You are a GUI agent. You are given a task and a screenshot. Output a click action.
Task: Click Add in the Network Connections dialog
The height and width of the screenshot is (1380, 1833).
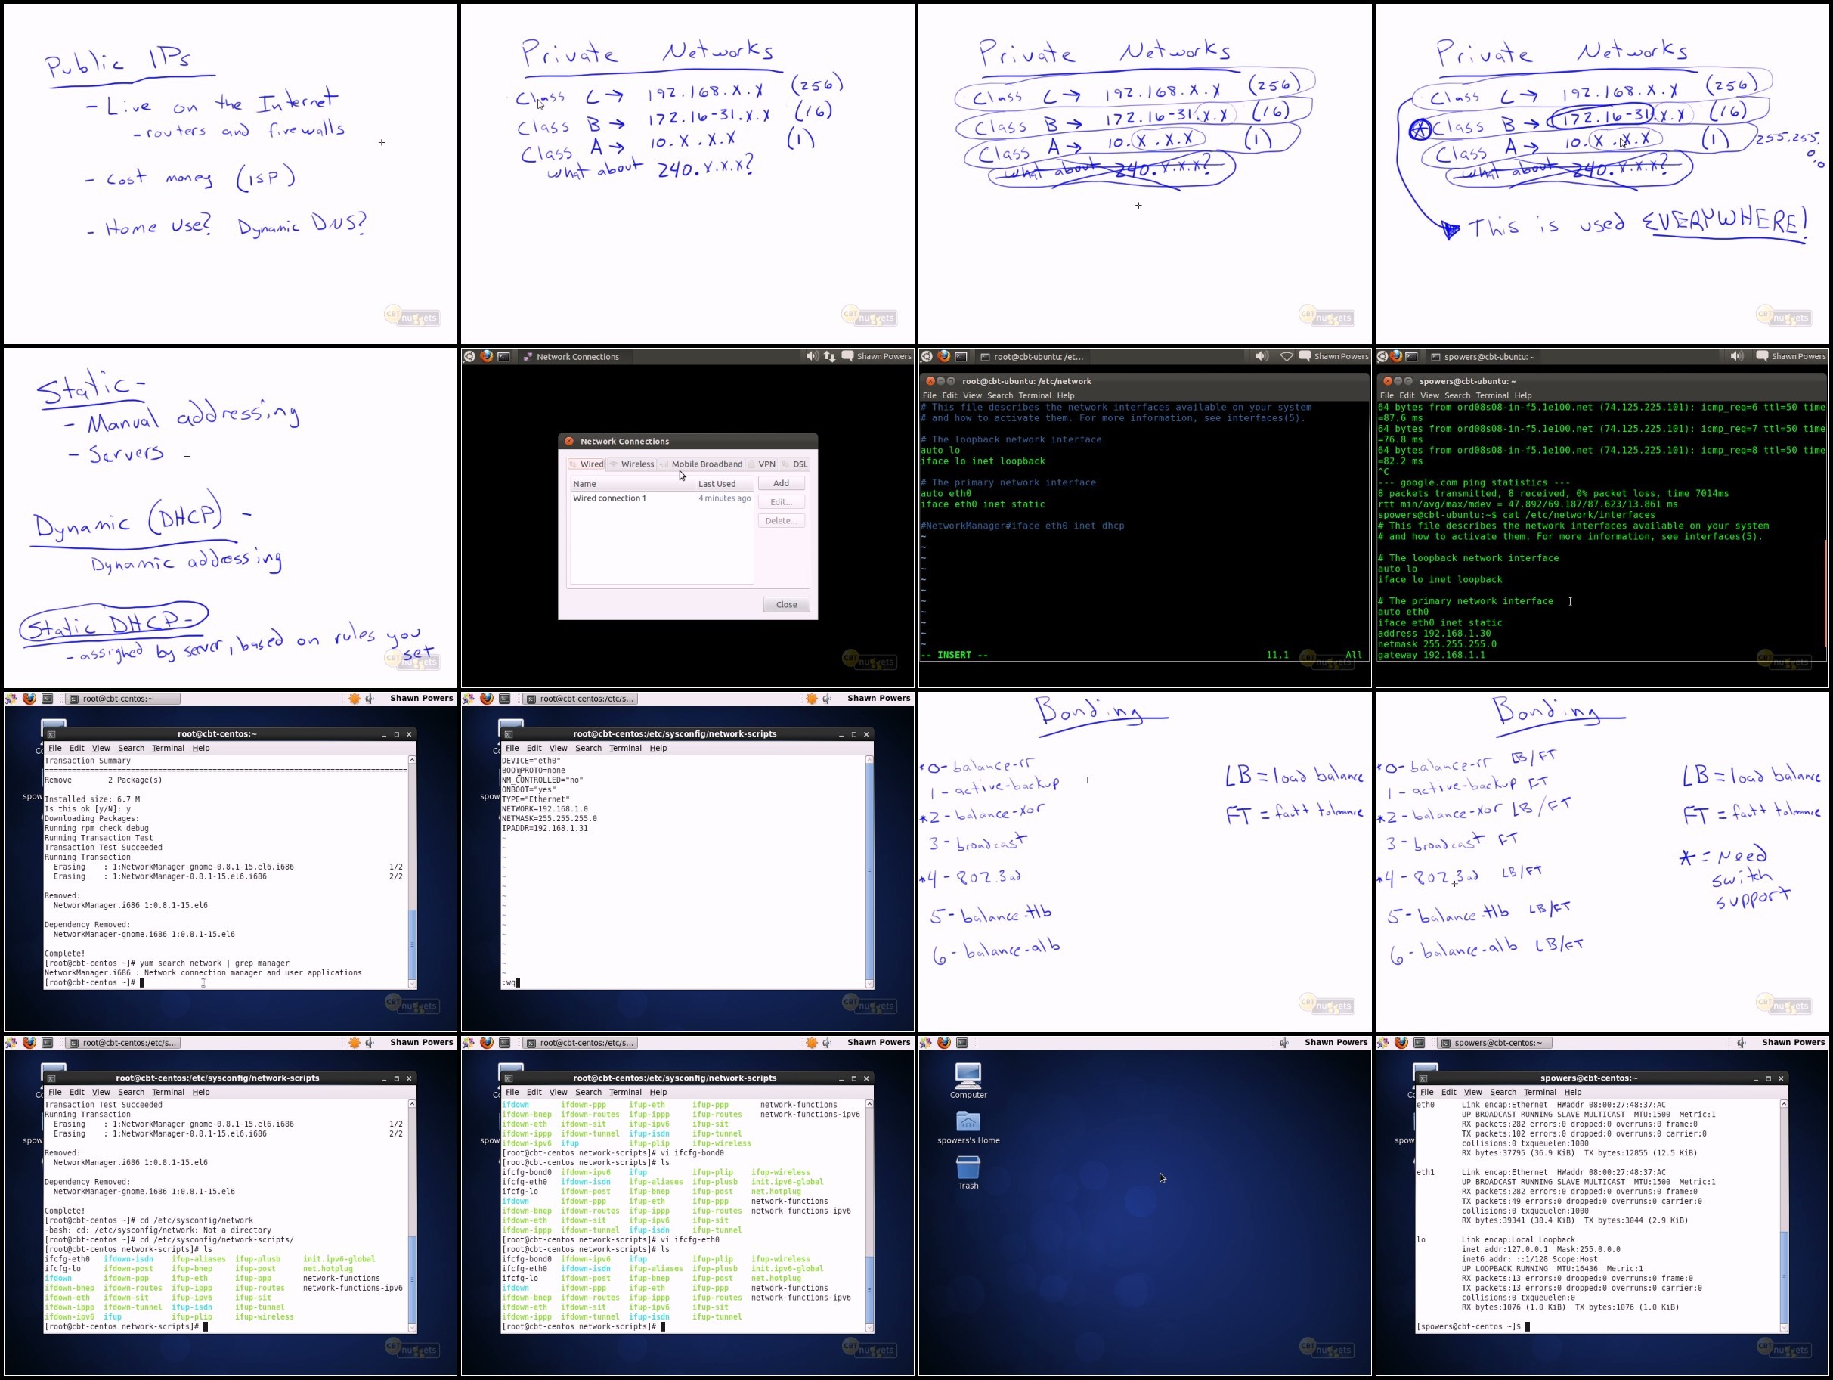pyautogui.click(x=782, y=483)
